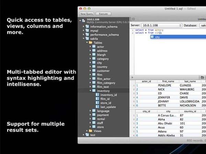The image size is (206, 154).
Task: Click the LOLLOBRIGIDA cell
Action: [190, 101]
